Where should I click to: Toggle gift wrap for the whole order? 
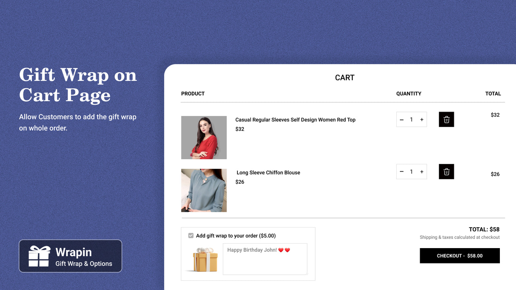(x=190, y=236)
